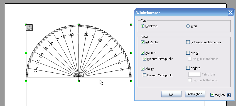Click the anchor icon on the protractor image

pos(29,28)
